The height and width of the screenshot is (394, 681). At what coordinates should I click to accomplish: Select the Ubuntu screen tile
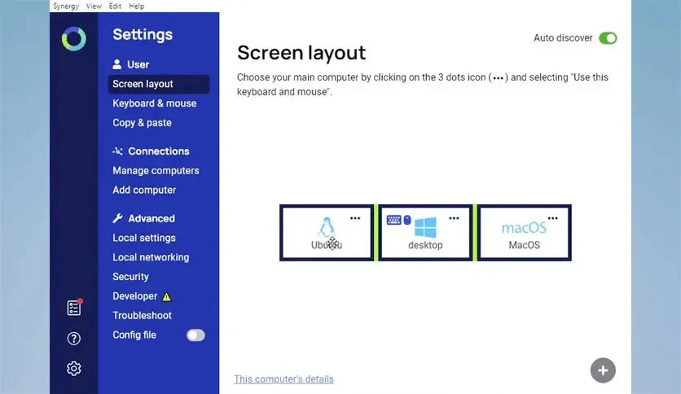point(327,233)
